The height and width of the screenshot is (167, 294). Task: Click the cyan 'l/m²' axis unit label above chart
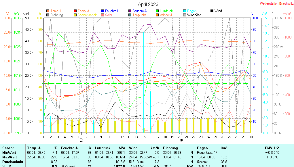[264, 14]
